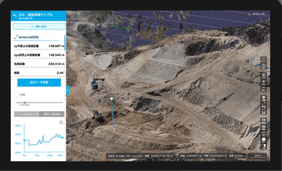Zoom in with the plus icon
Image resolution: width=282 pixels, height=171 pixels.
[x=264, y=82]
